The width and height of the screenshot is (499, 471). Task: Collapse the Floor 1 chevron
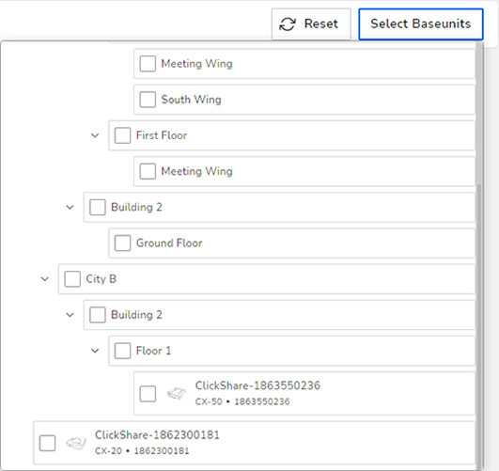point(95,351)
